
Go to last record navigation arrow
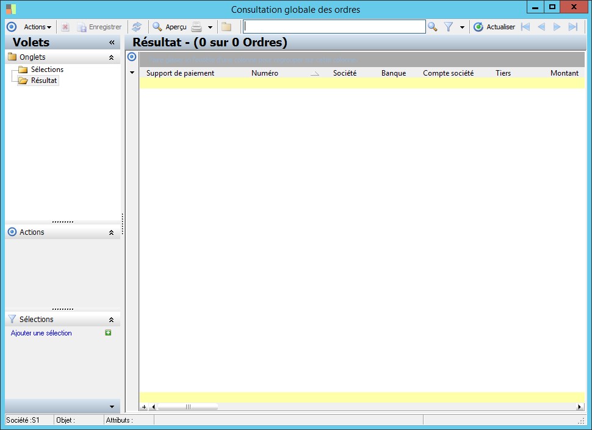coord(573,27)
